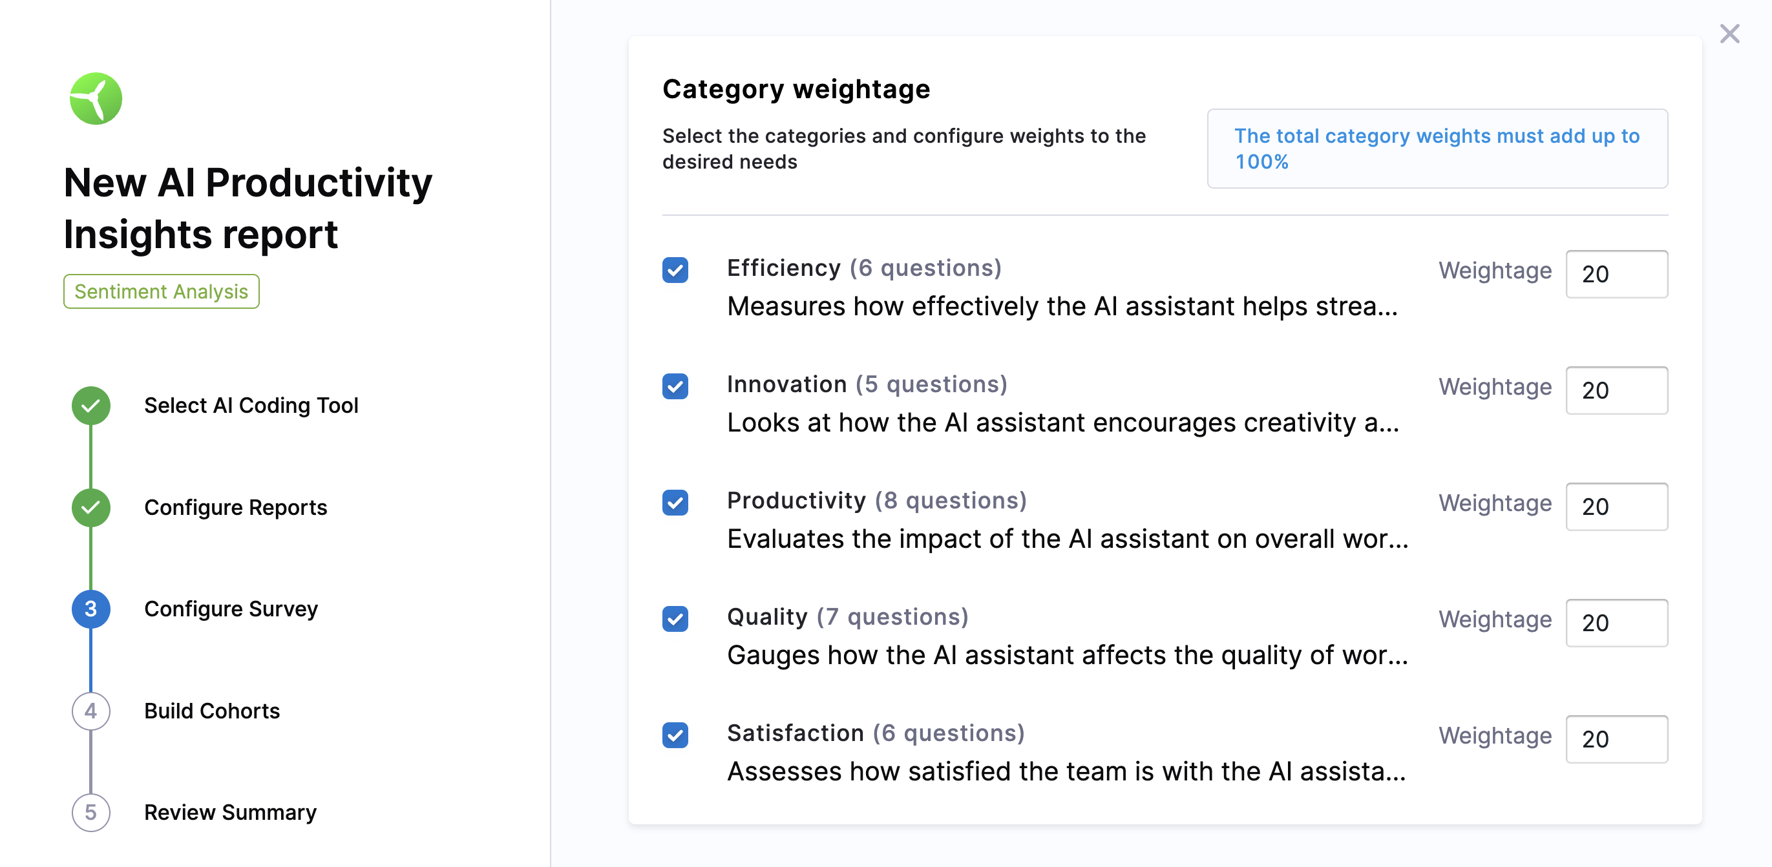Disable the Satisfaction category checkbox
Image resolution: width=1772 pixels, height=867 pixels.
pos(675,735)
